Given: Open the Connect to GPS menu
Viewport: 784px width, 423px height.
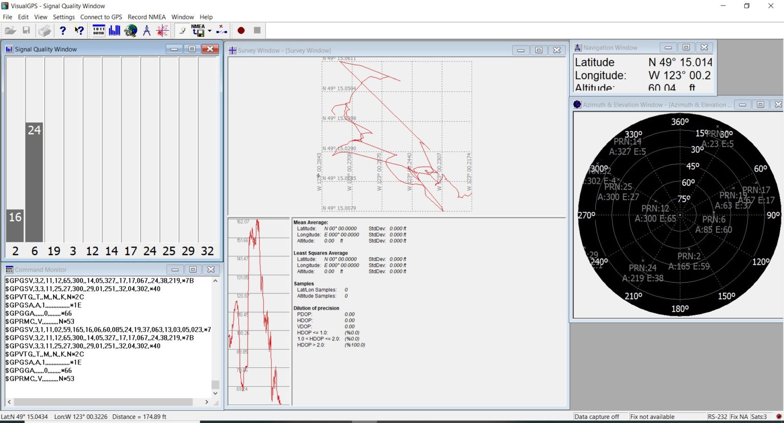Looking at the screenshot, I should point(101,17).
